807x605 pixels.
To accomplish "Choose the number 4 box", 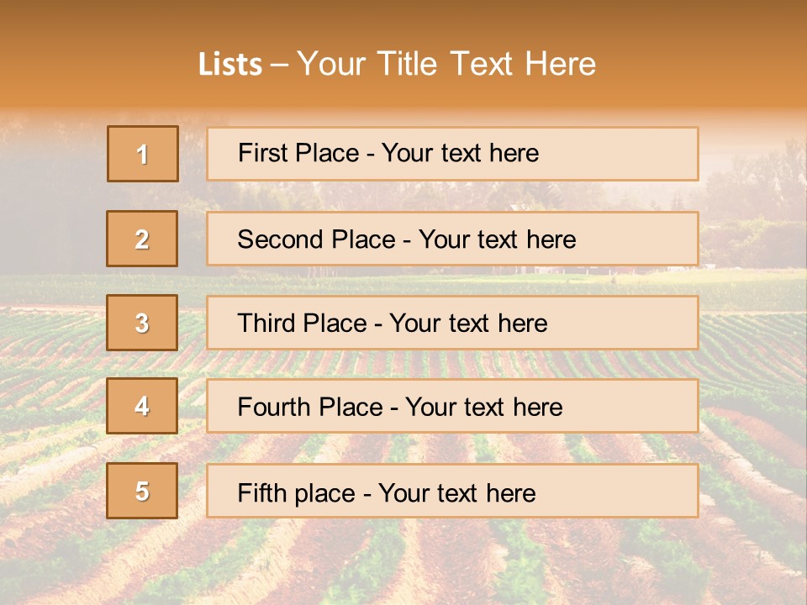I will (142, 406).
